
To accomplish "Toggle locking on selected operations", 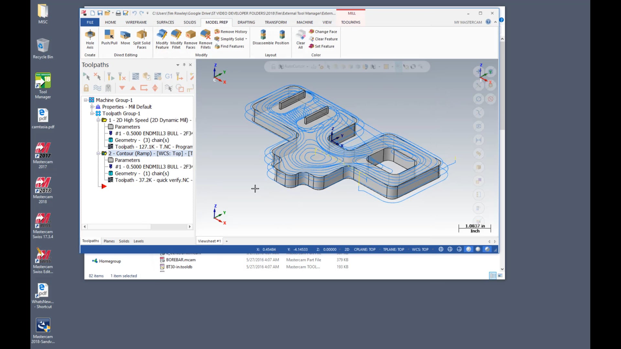I will pos(86,88).
